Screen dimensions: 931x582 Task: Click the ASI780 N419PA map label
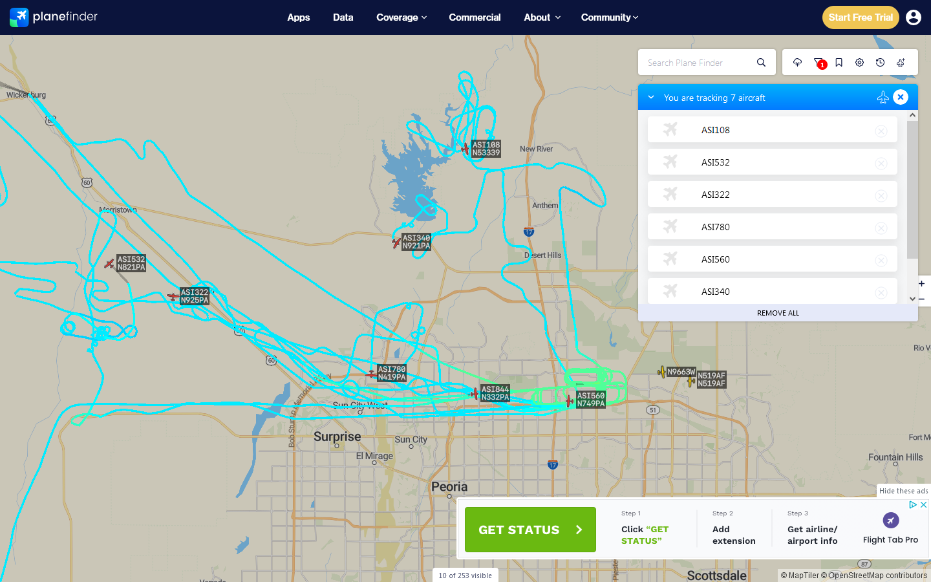(x=392, y=373)
